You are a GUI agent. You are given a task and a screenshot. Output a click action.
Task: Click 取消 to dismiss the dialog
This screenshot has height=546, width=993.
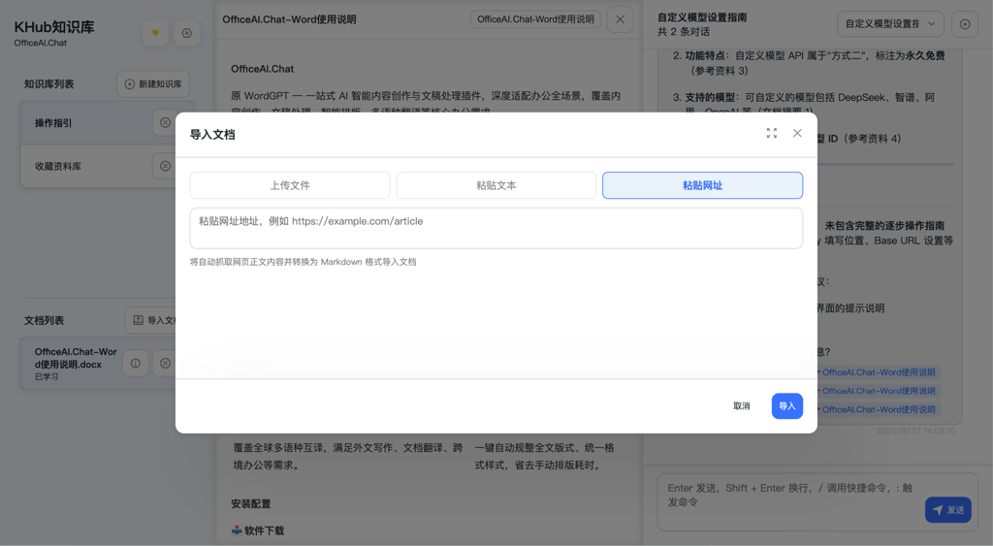[742, 406]
